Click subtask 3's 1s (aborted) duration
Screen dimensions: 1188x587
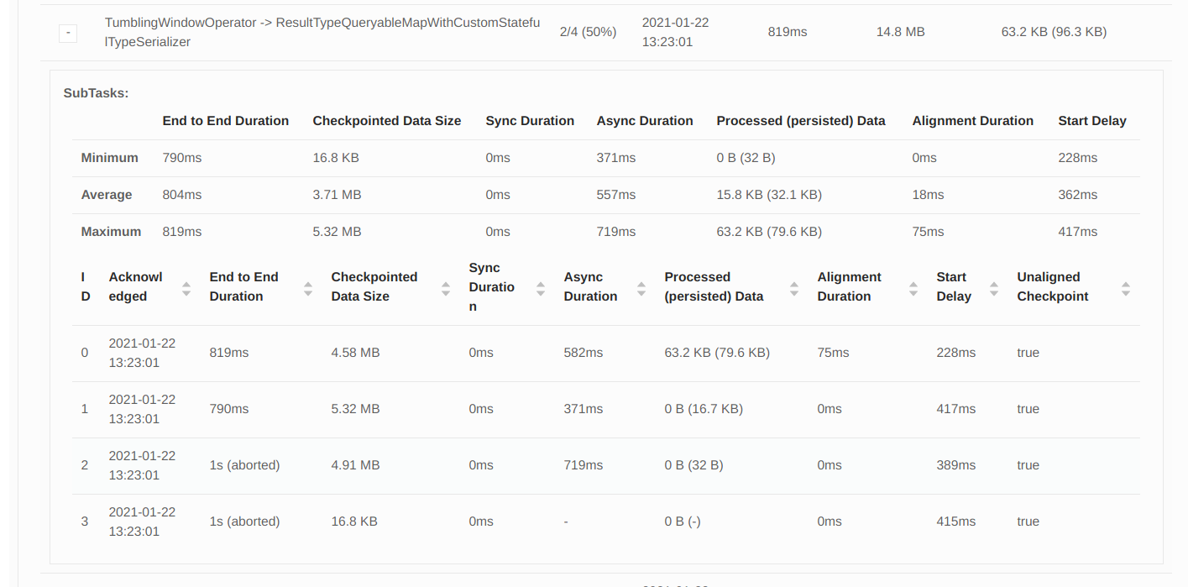click(x=244, y=521)
